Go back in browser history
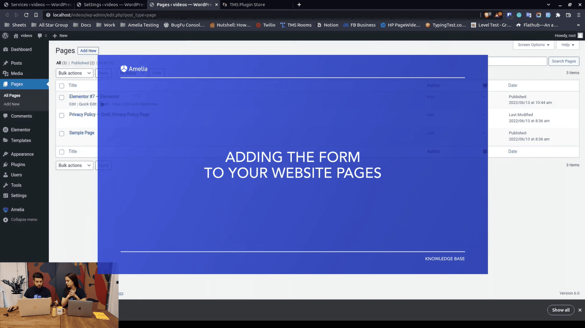The image size is (585, 328). pos(7,15)
